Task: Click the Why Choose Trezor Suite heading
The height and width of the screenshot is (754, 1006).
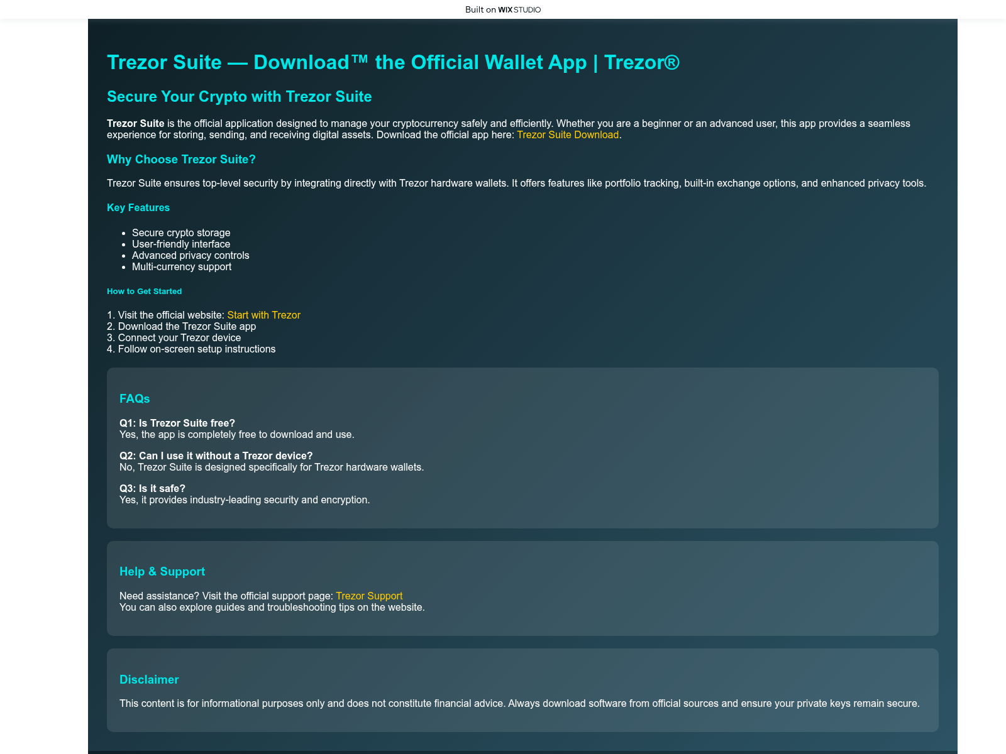Action: [181, 160]
